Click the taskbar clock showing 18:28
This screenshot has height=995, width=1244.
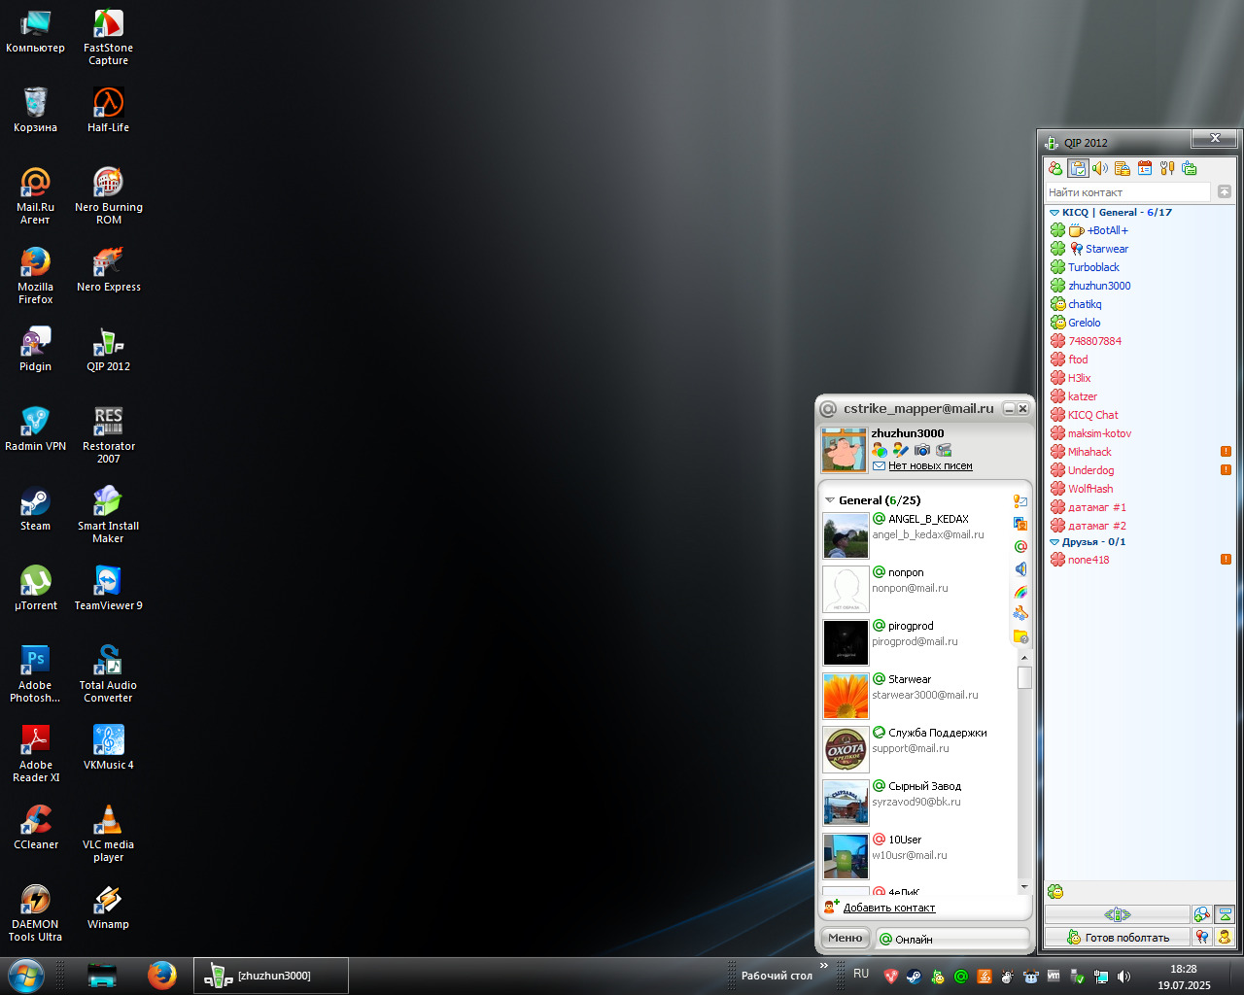[1184, 977]
